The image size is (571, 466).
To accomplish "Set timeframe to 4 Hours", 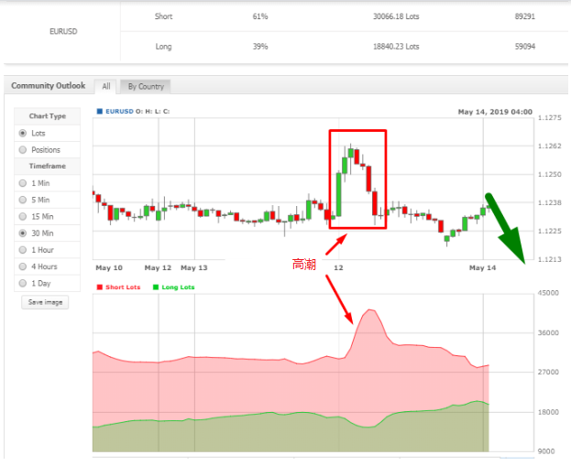I will point(23,266).
